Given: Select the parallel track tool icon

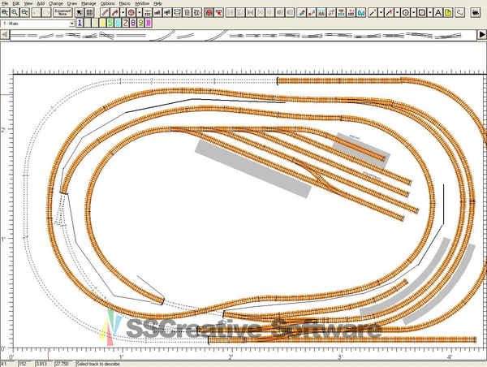Looking at the screenshot, I should click(148, 13).
